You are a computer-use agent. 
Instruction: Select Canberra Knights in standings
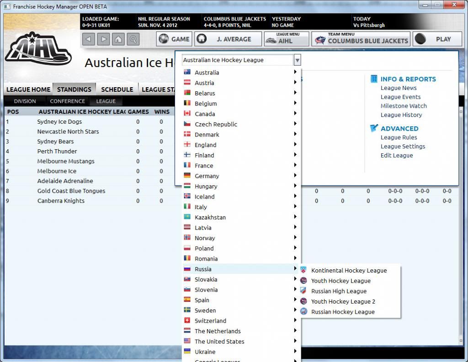pos(61,200)
